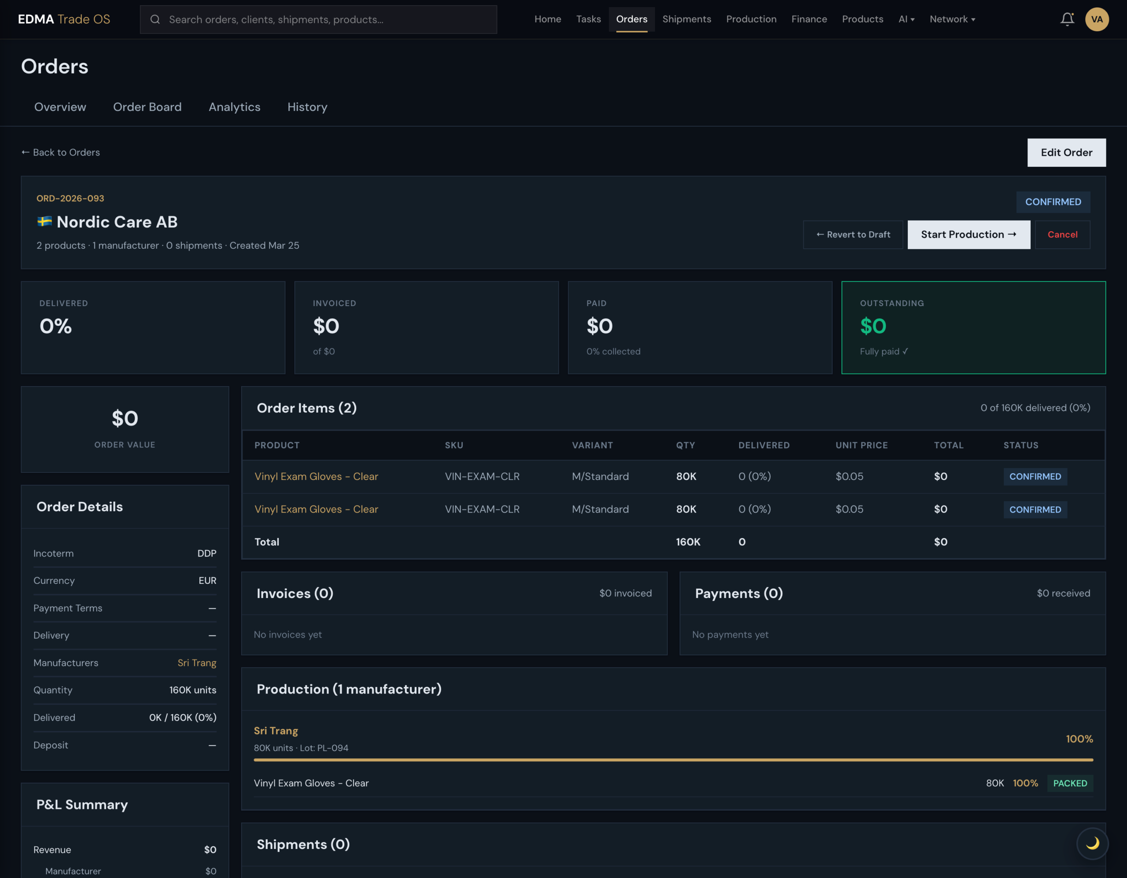This screenshot has height=878, width=1127.
Task: Select the Orders nav item
Action: tap(631, 19)
